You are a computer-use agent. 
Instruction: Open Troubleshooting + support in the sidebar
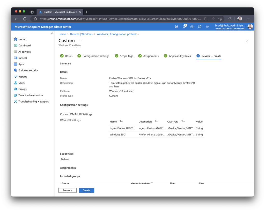[x=31, y=101]
